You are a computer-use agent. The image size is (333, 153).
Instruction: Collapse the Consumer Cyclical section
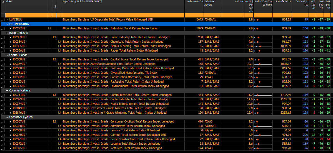click(x=7, y=117)
